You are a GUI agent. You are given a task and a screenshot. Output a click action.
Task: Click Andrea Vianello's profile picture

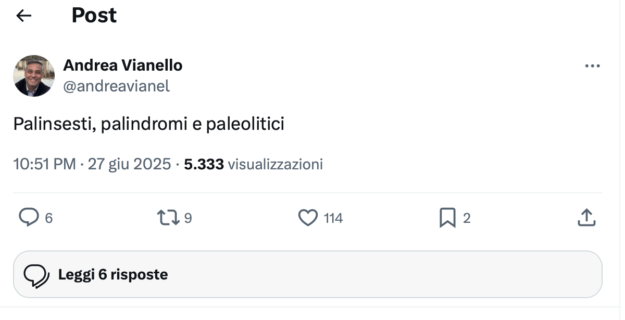coord(34,76)
